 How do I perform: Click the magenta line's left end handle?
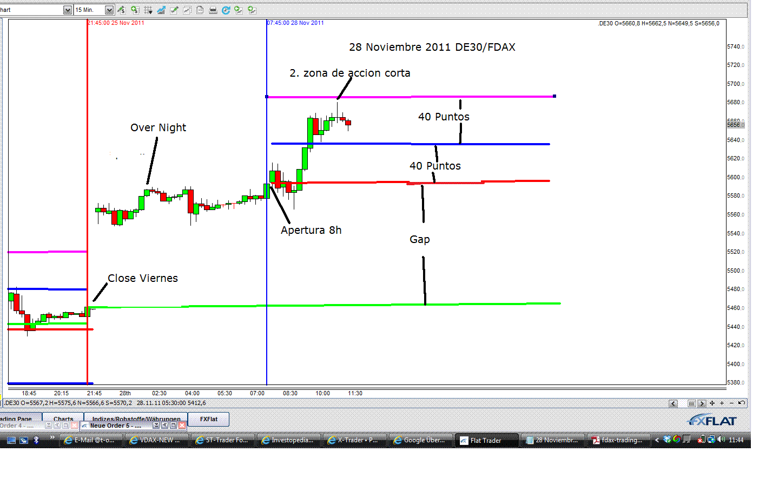(x=267, y=97)
